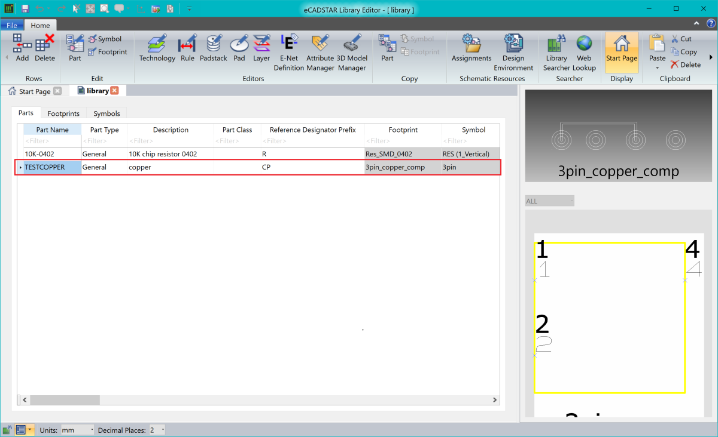718x437 pixels.
Task: Open the Decimal Places dropdown
Action: click(157, 430)
